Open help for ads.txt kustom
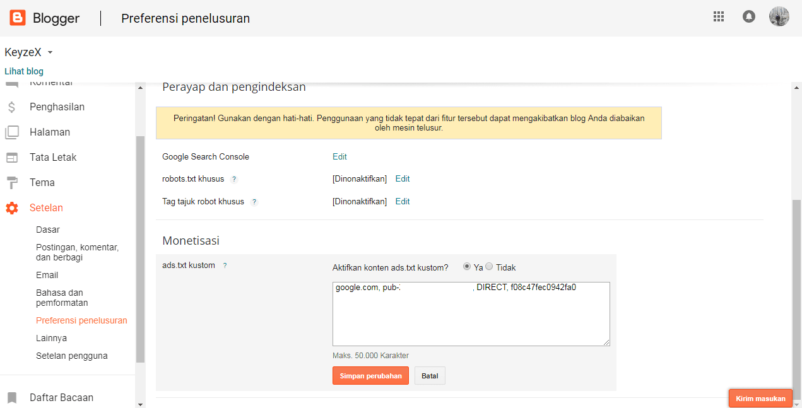Viewport: 802px width, 408px height. click(x=225, y=265)
